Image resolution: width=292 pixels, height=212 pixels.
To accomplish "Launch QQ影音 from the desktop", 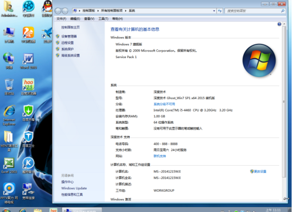I will tap(29, 9).
